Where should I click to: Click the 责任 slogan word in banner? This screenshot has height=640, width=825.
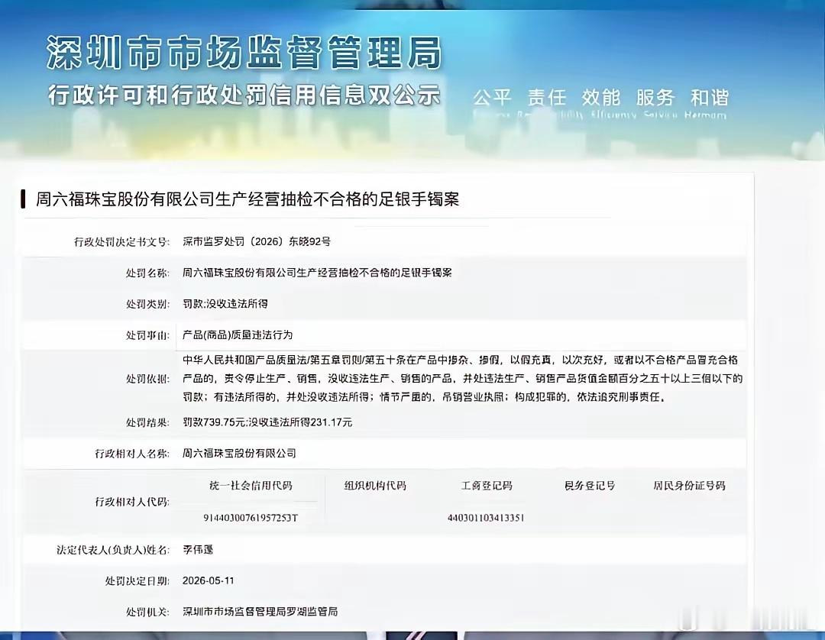coord(547,97)
